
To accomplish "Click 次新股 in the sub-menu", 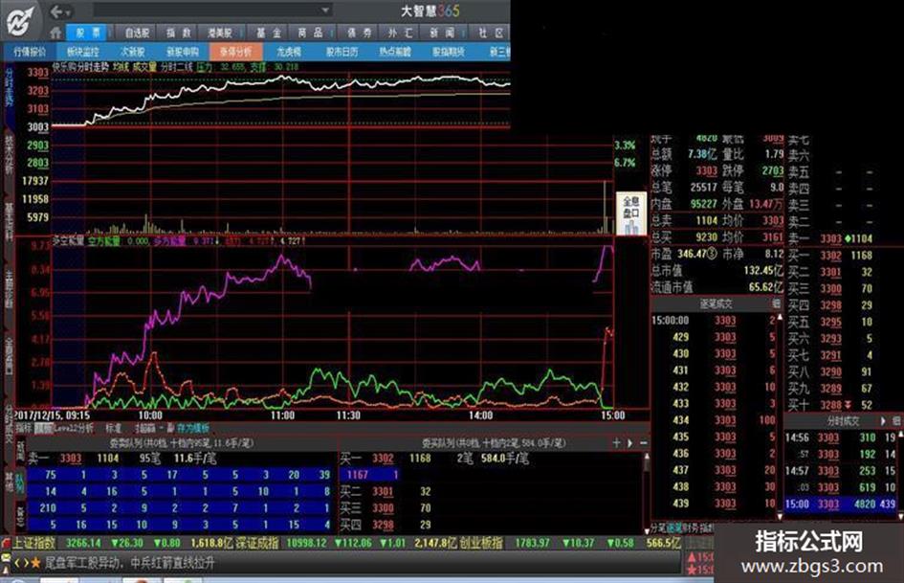I will pos(133,52).
